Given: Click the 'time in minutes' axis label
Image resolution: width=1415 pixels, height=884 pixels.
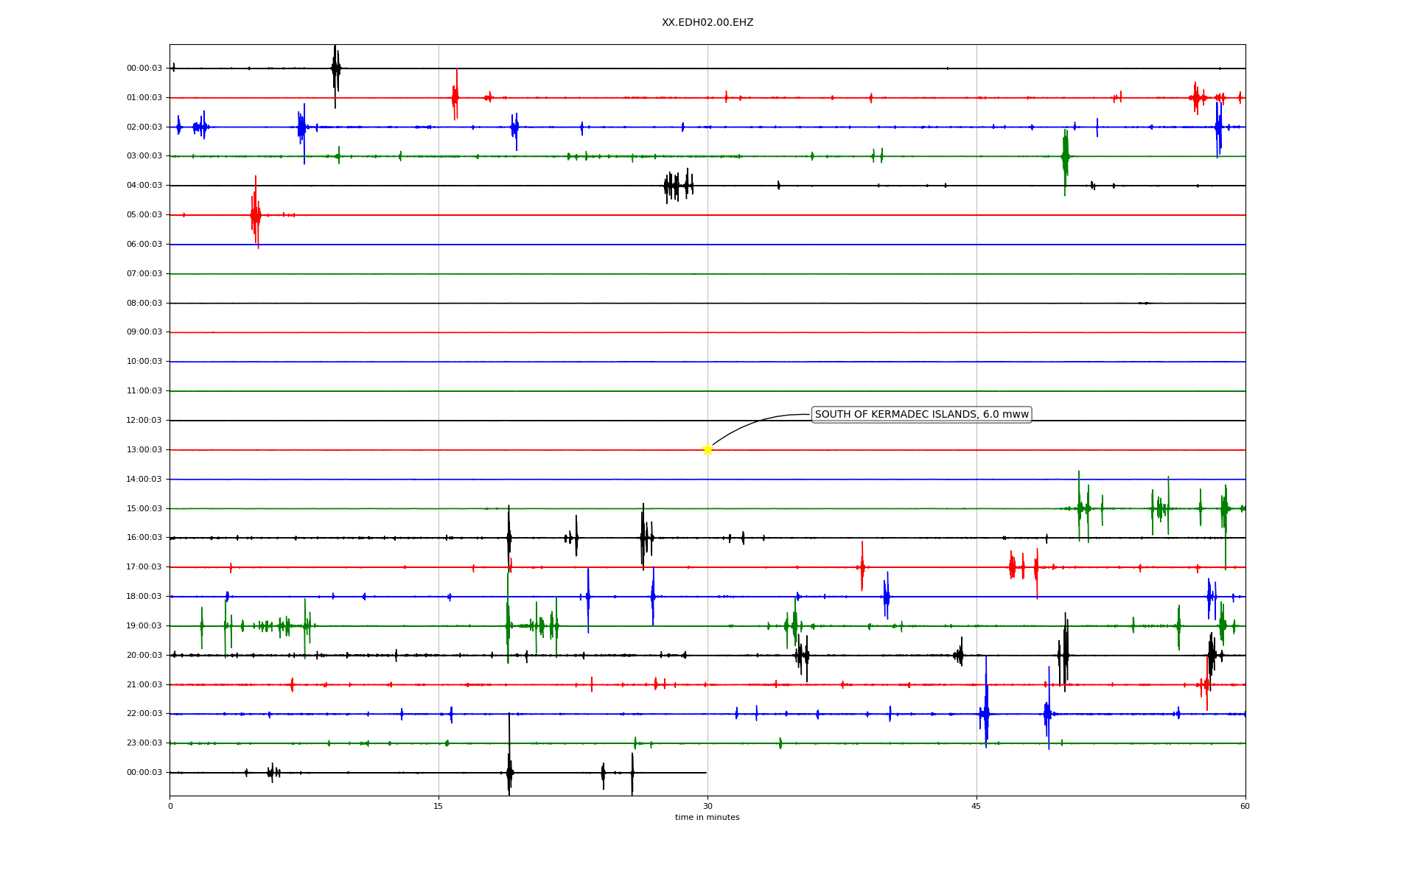Looking at the screenshot, I should (x=707, y=817).
